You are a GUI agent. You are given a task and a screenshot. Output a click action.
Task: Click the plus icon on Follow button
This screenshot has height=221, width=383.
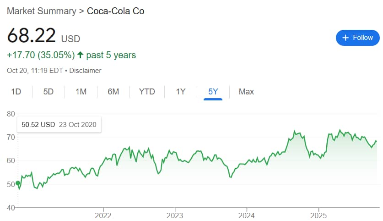coord(345,38)
